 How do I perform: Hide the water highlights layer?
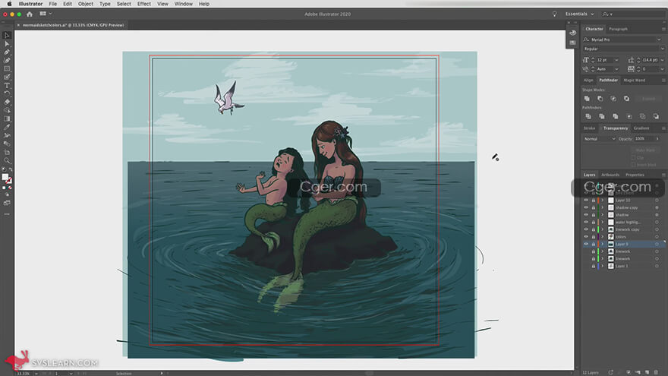point(586,222)
